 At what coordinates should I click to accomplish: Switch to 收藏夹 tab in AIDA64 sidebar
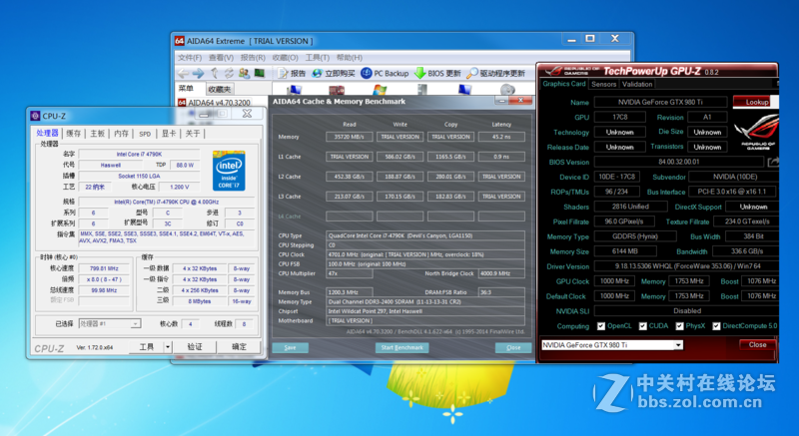pyautogui.click(x=220, y=89)
